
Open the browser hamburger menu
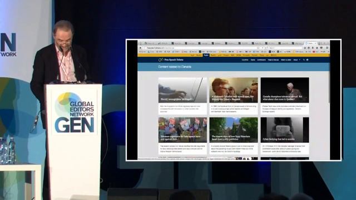click(327, 48)
